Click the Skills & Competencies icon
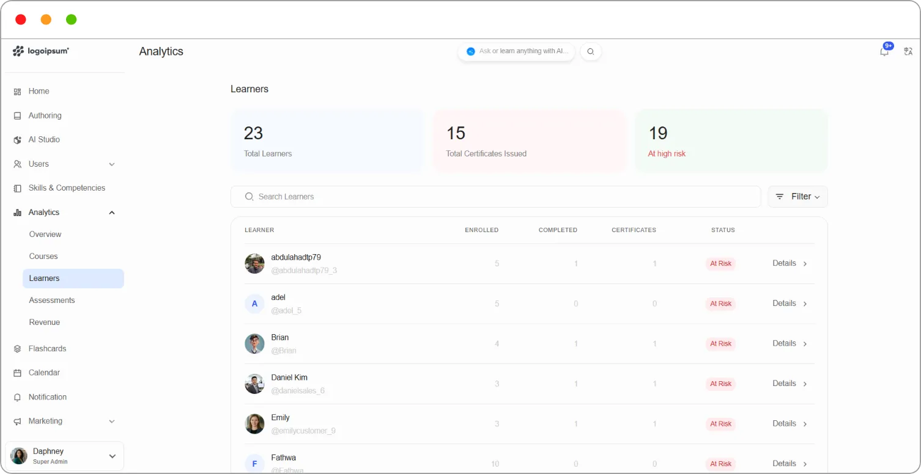Image resolution: width=921 pixels, height=474 pixels. [17, 188]
